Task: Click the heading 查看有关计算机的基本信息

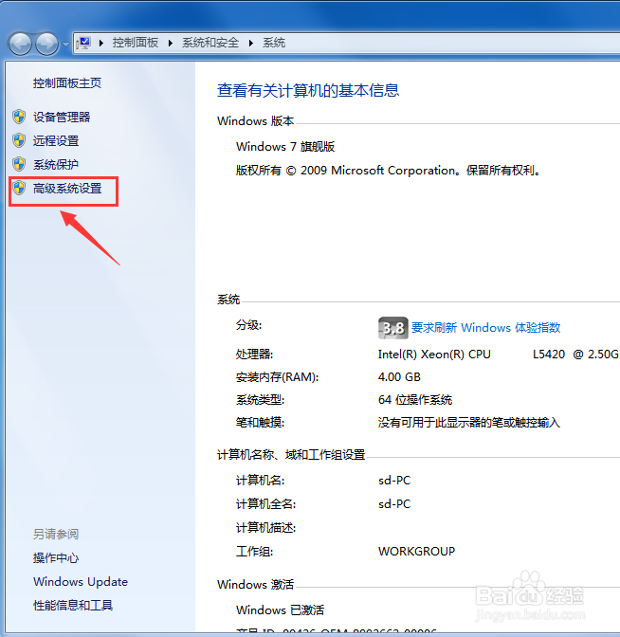Action: point(308,90)
